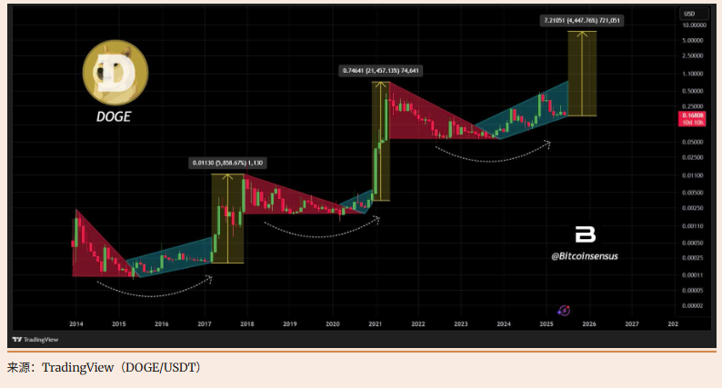Click the 2026 label on time axis
Image resolution: width=722 pixels, height=388 pixels.
pos(589,324)
